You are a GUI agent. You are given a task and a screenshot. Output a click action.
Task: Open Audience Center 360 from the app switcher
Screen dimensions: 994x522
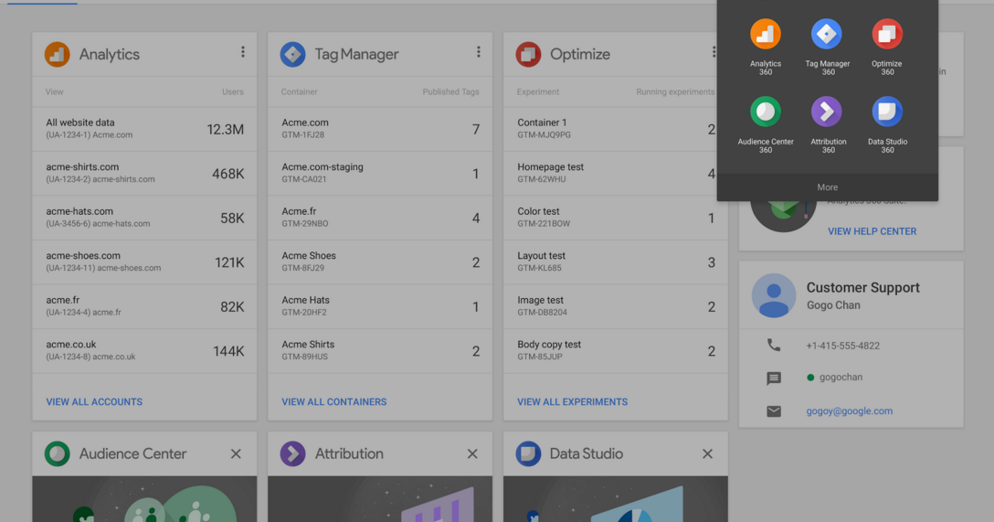(x=766, y=125)
